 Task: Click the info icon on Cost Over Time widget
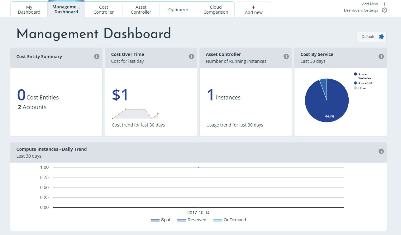(x=192, y=56)
